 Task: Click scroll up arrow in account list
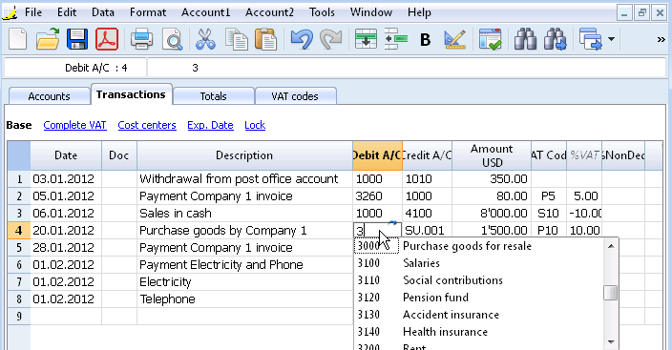tap(611, 246)
